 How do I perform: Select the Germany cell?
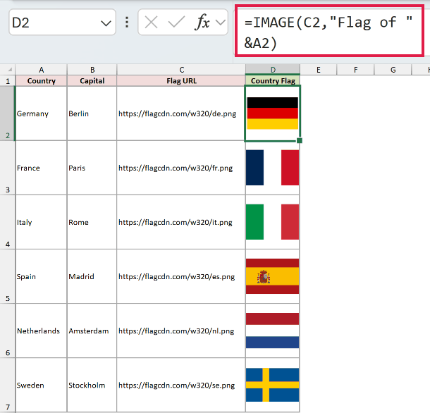coord(41,113)
